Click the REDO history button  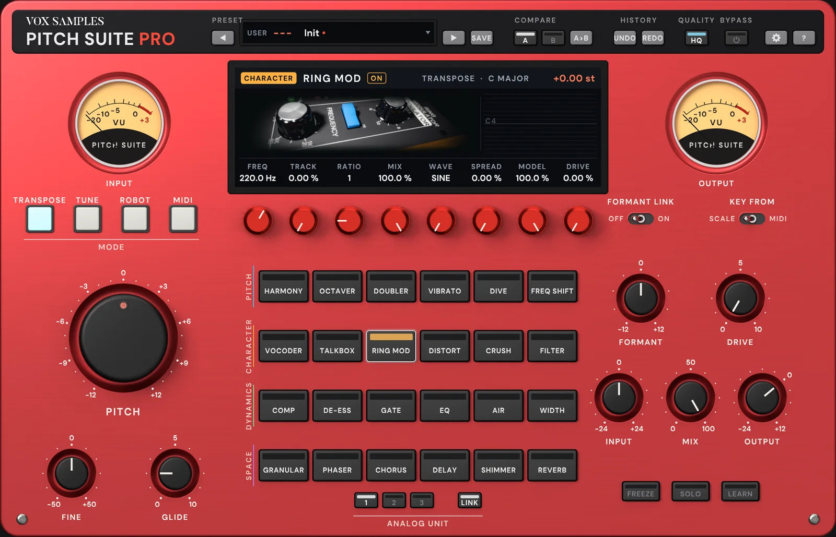[x=653, y=38]
